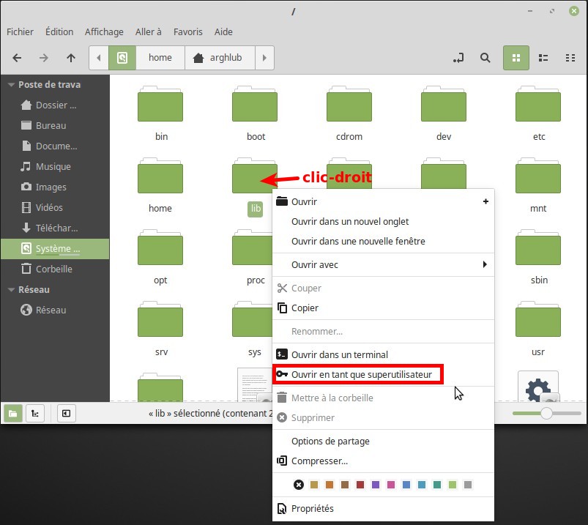The image size is (588, 525).
Task: Switch to compact view
Action: point(570,58)
